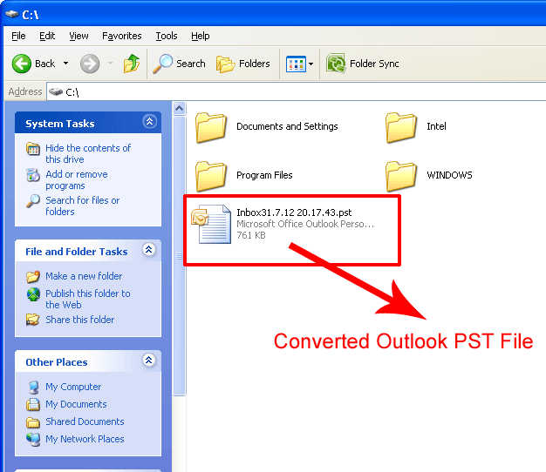
Task: Click the C:\ address bar field
Action: (x=296, y=92)
